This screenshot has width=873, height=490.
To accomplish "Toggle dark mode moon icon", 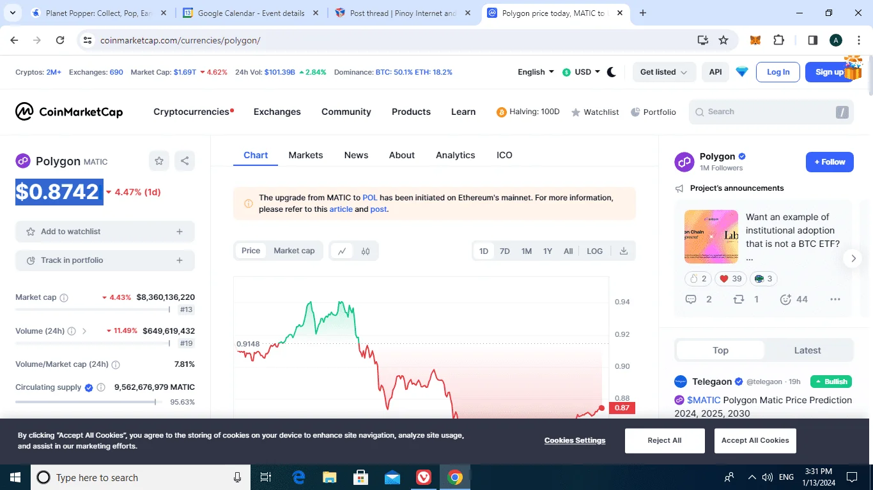I will (612, 72).
